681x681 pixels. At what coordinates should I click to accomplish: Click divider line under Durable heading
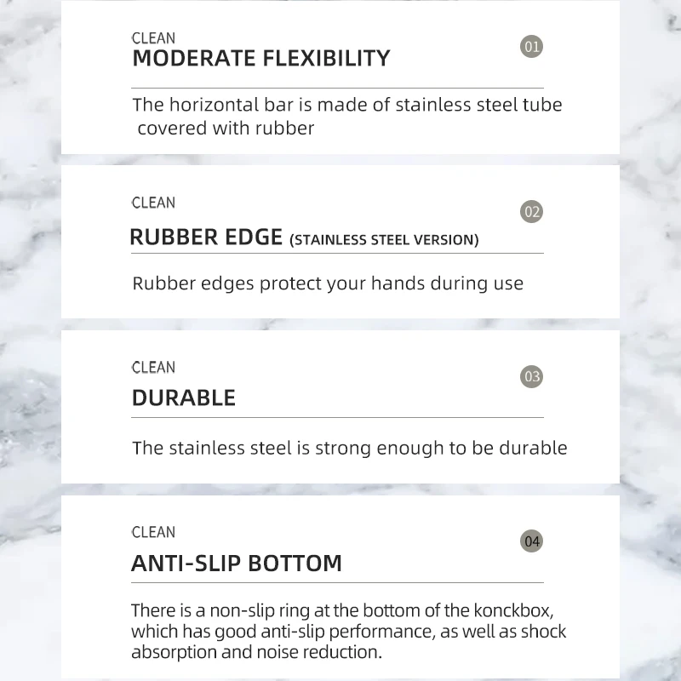[x=337, y=417]
